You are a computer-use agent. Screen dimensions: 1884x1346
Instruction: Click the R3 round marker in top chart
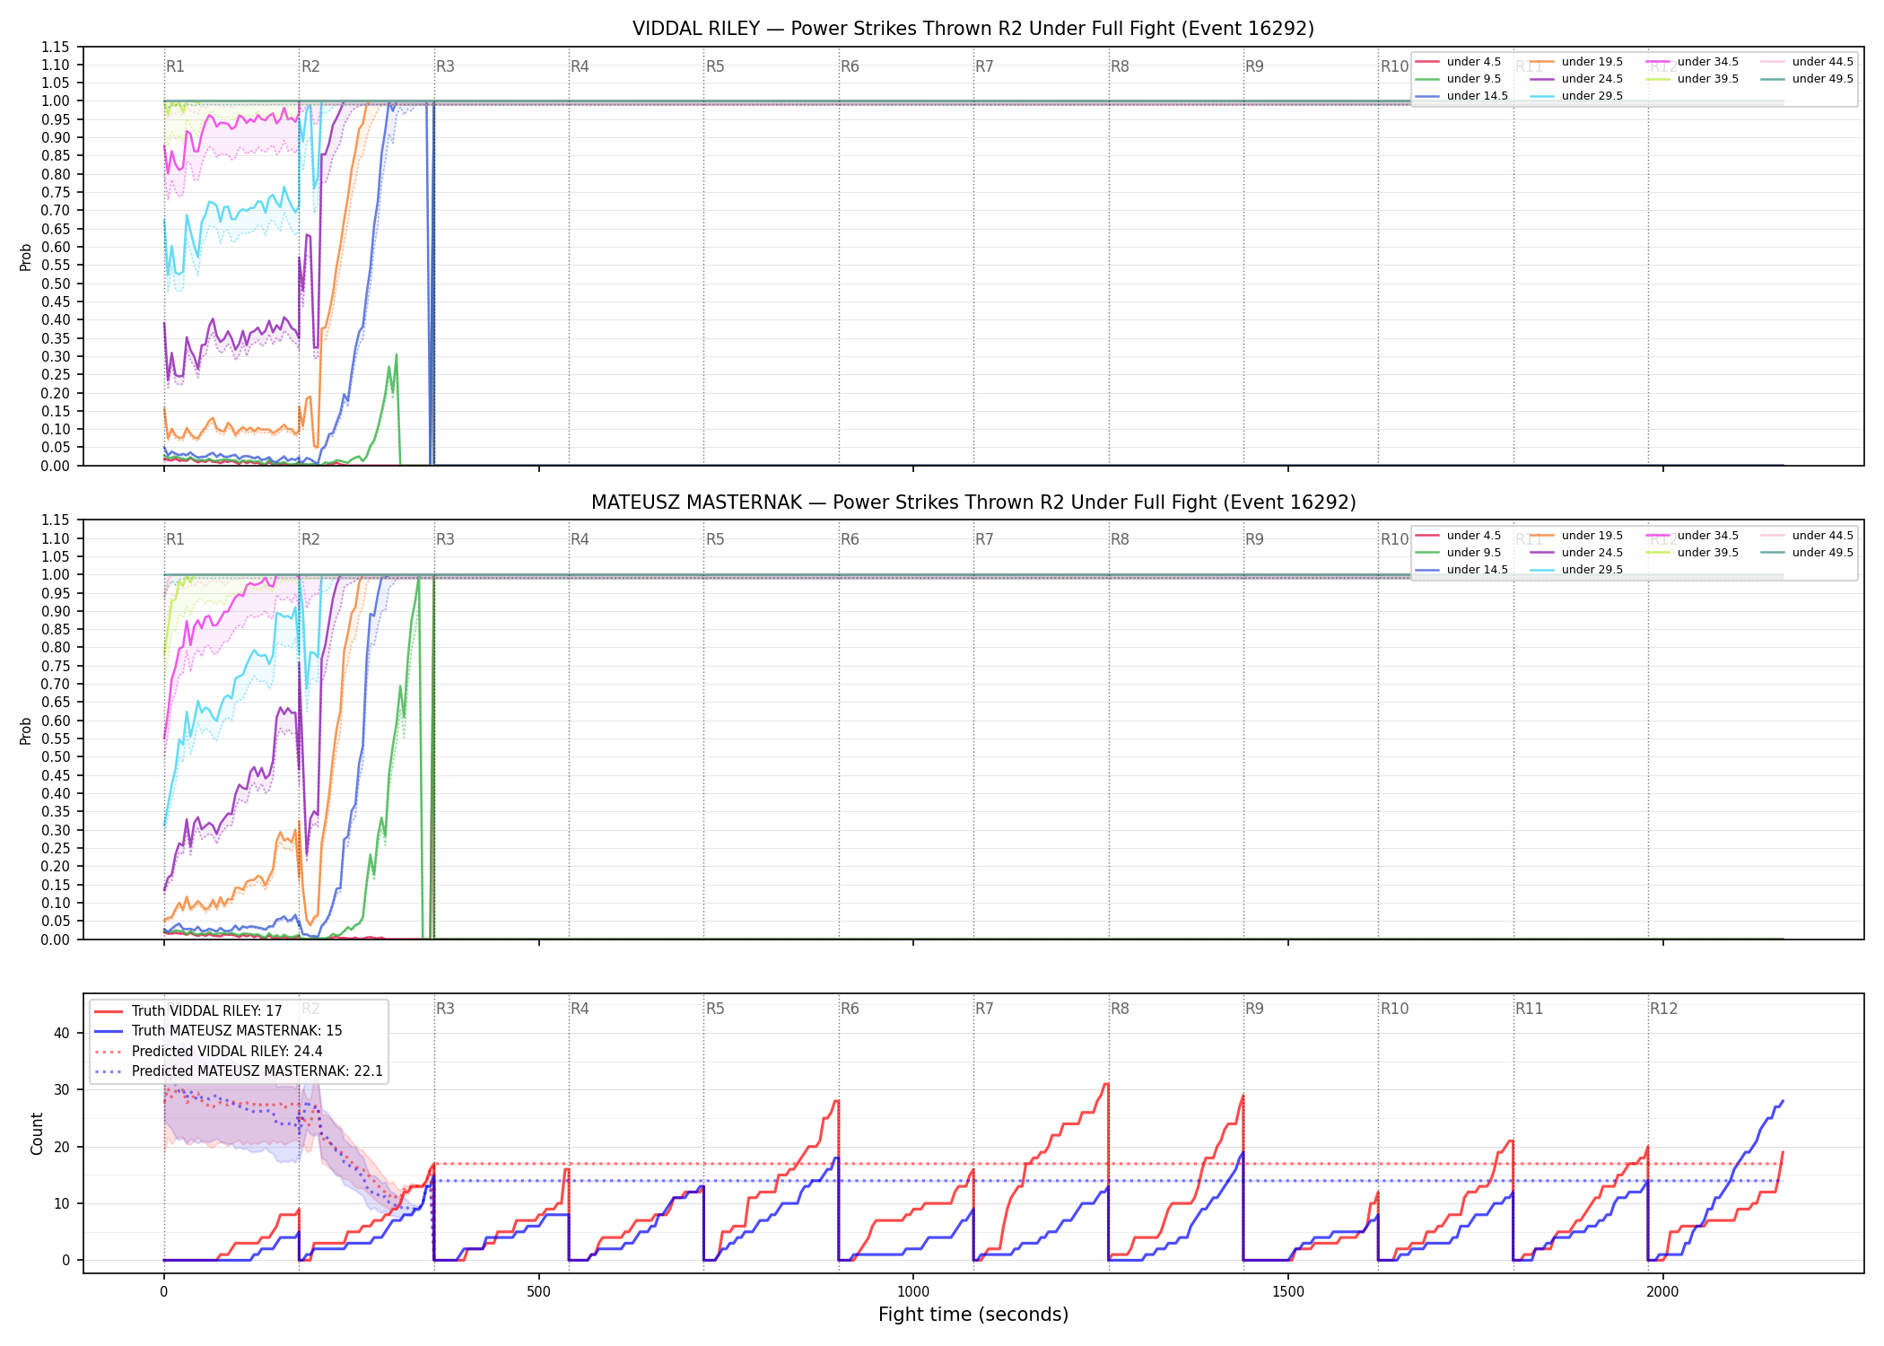pyautogui.click(x=445, y=66)
